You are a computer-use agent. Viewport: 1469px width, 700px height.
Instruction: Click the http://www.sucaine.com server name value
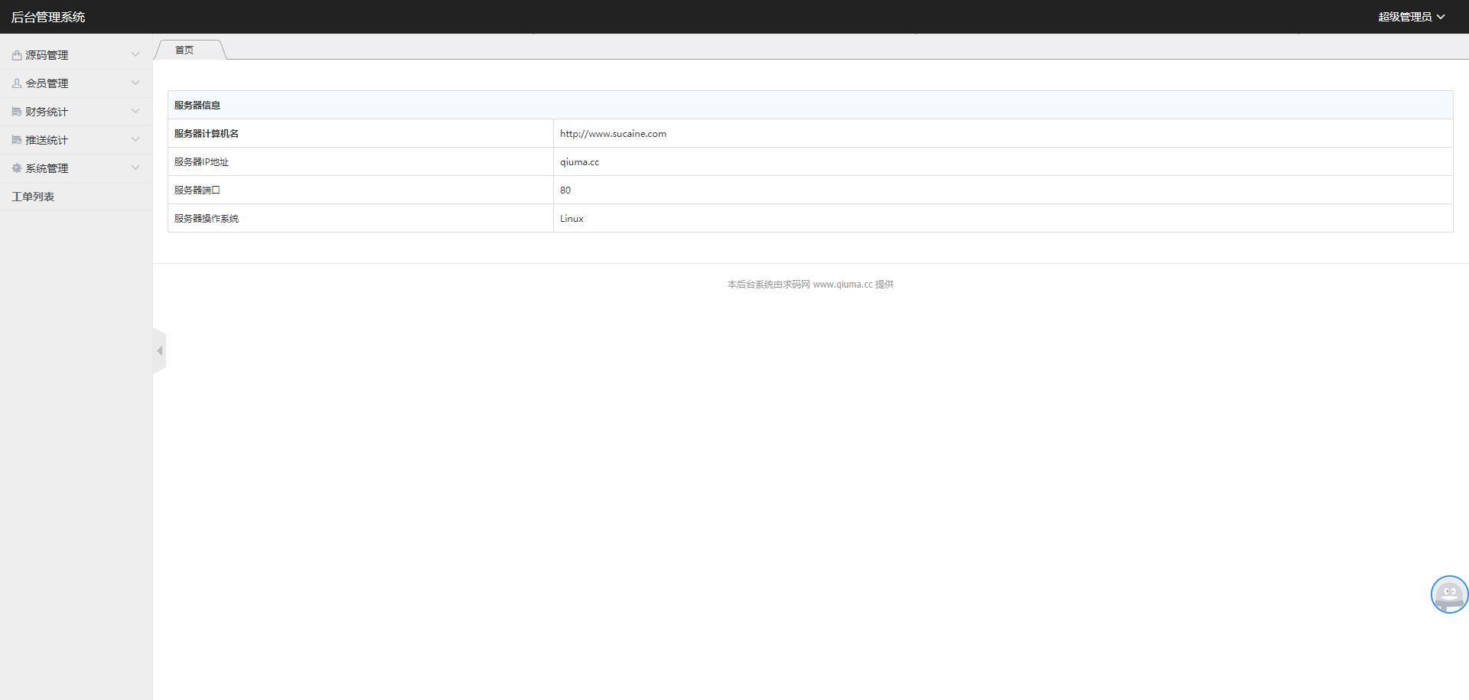coord(613,133)
